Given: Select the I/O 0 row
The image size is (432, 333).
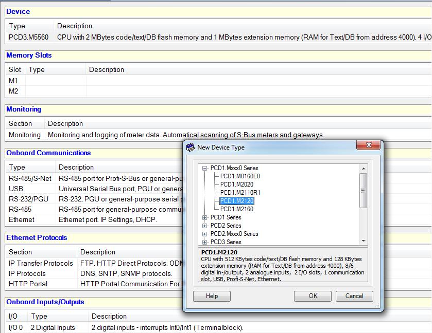Looking at the screenshot, I should click(218, 328).
